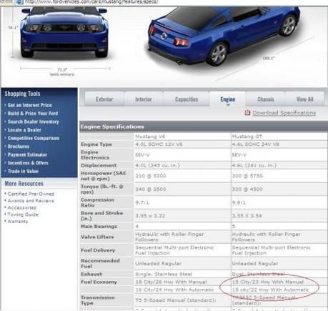Screen dimensions: 328x311
Task: Select the View All tab
Action: 304,99
